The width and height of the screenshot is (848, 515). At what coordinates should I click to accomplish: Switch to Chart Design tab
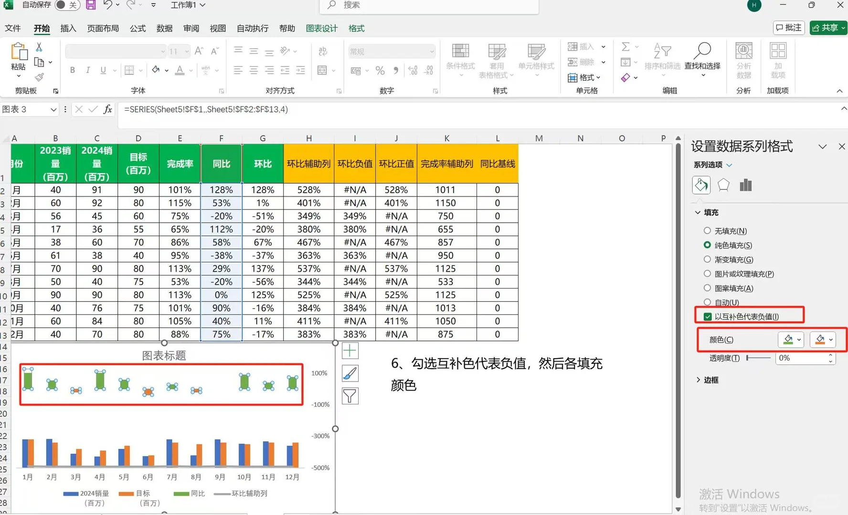click(x=321, y=28)
